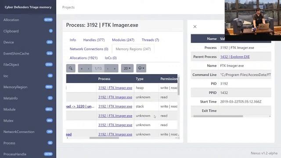
Task: Open Allocation in the sidebar
Action: [x=28, y=20]
